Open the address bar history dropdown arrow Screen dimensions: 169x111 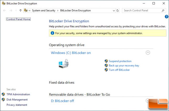click(114, 11)
